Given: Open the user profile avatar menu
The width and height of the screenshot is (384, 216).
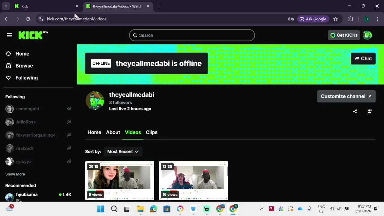Looking at the screenshot, I should pos(367,35).
